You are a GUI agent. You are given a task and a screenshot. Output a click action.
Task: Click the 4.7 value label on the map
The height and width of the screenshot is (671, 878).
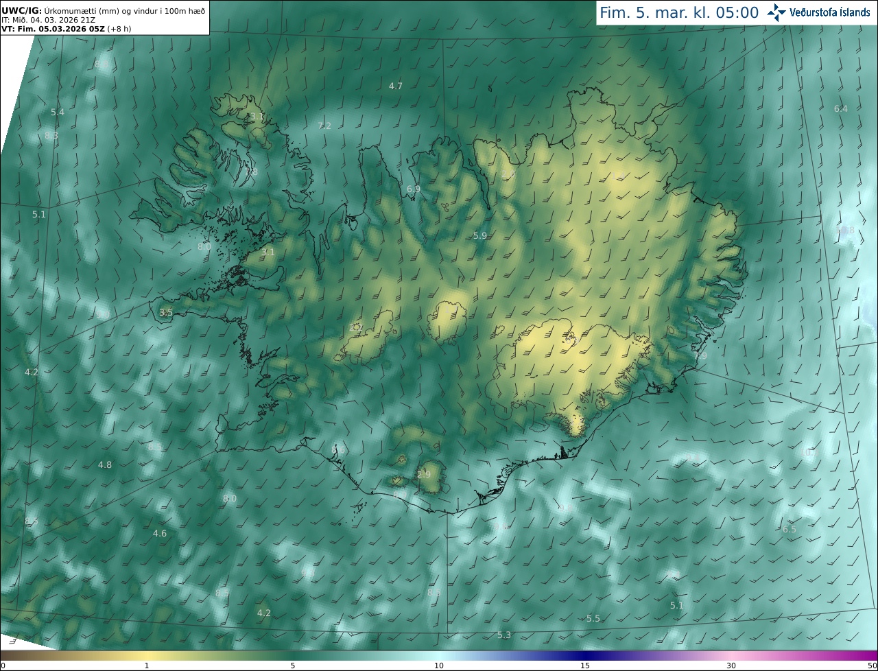396,86
